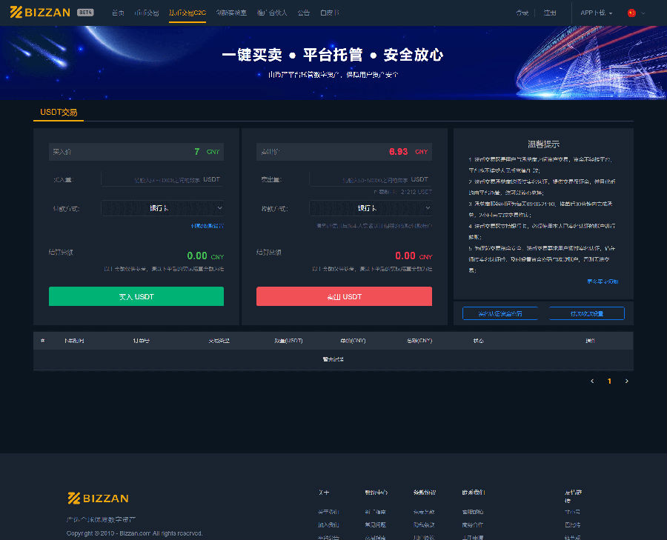Open second link under footer friendly links column
Viewport: 667px width, 540px height.
pos(572,524)
